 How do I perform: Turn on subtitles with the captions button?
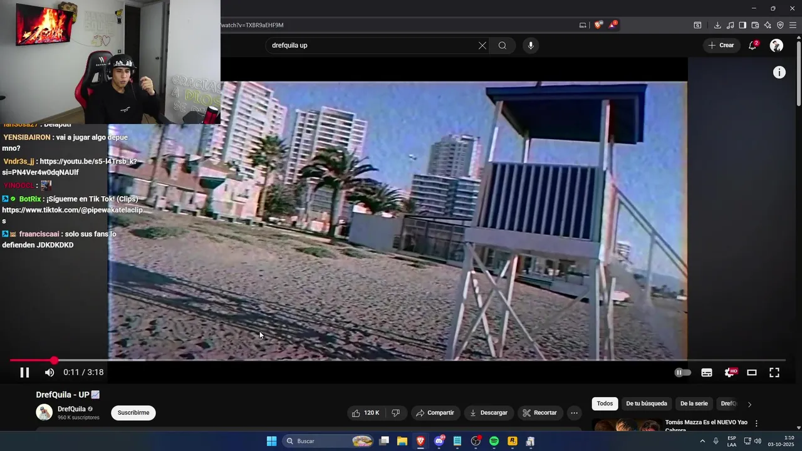coord(707,372)
